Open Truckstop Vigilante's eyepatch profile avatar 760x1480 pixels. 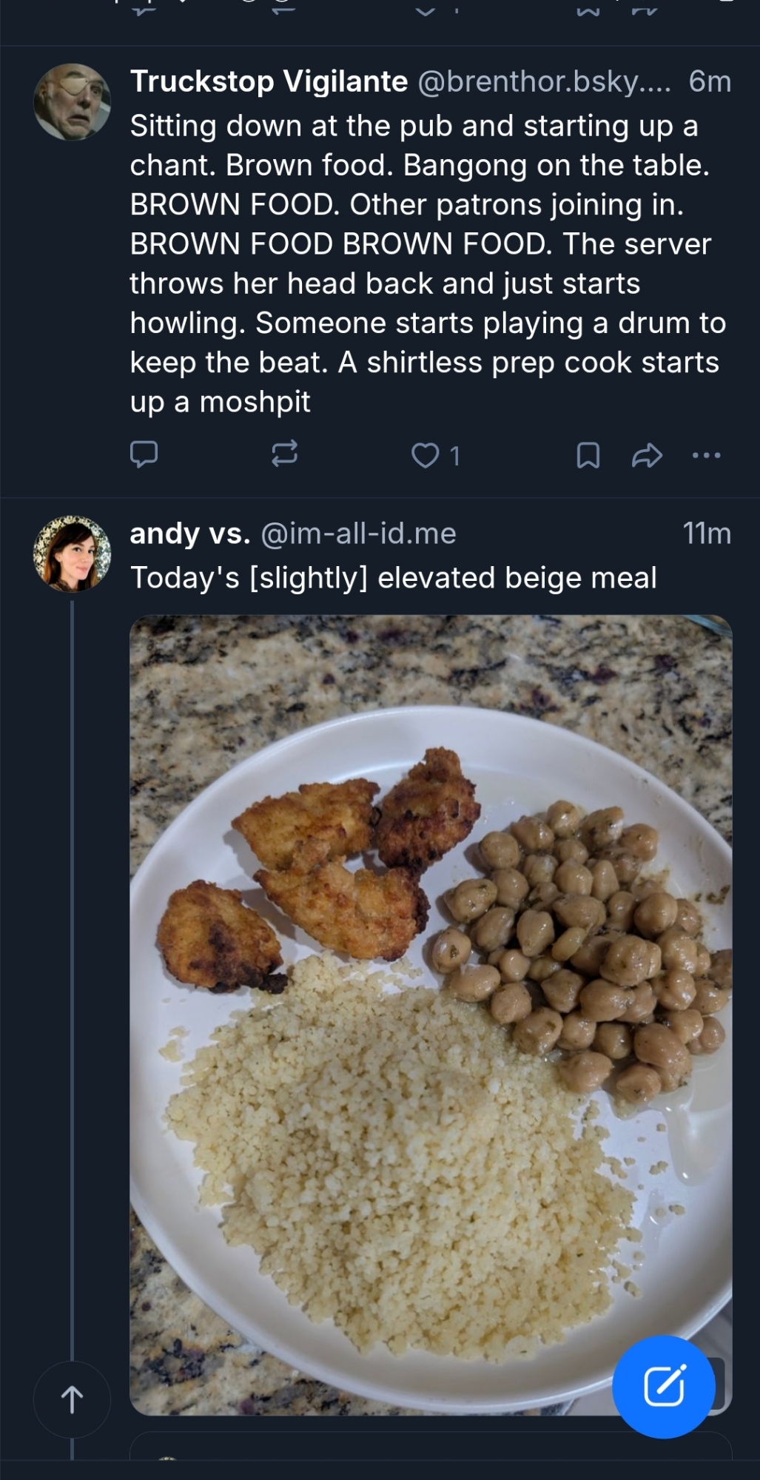point(73,102)
